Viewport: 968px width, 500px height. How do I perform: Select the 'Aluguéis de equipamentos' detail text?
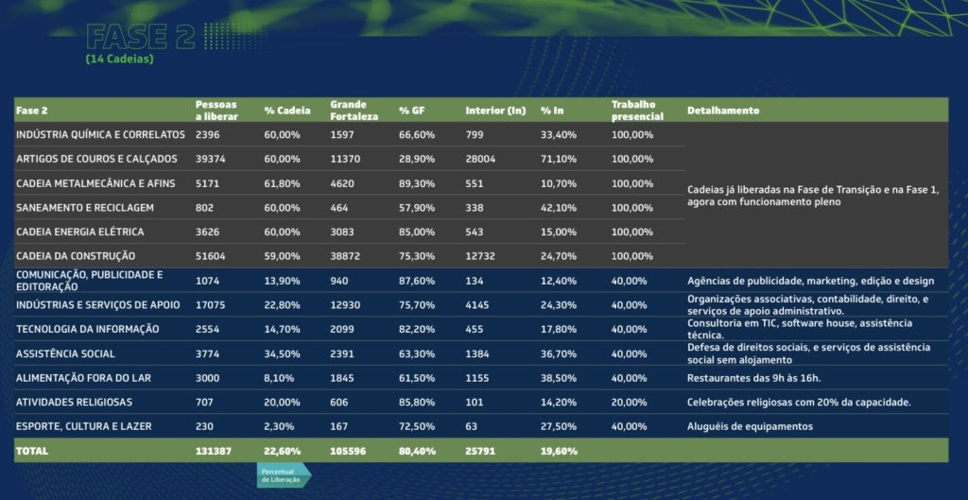point(750,426)
